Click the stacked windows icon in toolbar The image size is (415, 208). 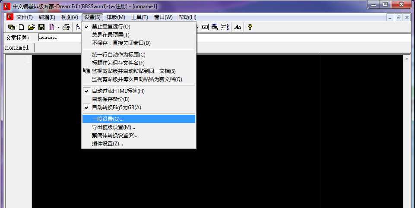(x=11, y=27)
